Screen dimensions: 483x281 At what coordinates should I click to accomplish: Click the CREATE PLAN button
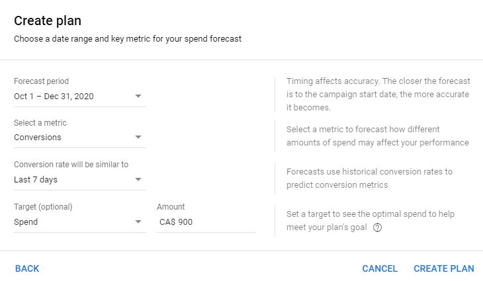443,268
